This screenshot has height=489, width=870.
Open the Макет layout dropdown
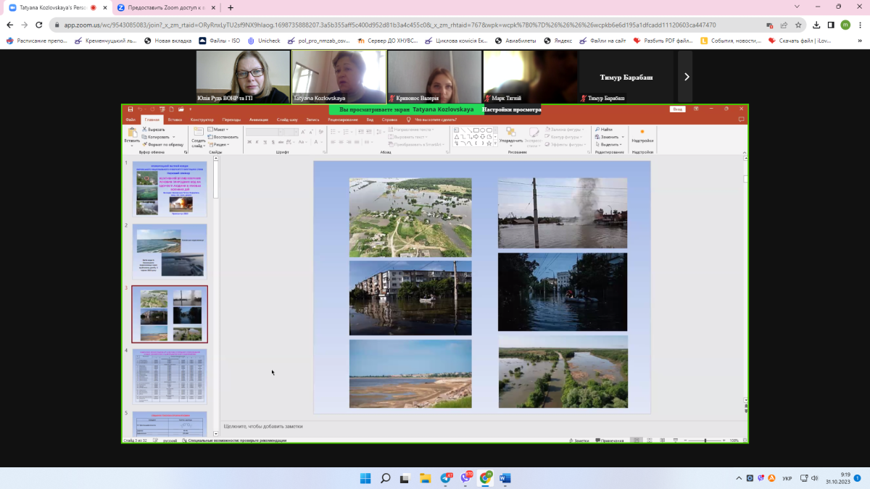click(x=218, y=129)
